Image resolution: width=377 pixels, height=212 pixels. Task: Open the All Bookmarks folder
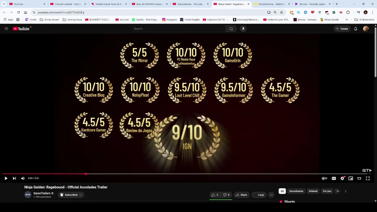[364, 19]
